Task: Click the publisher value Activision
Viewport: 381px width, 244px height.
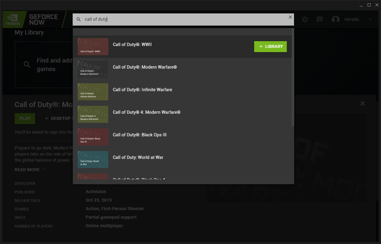Action: click(x=96, y=192)
